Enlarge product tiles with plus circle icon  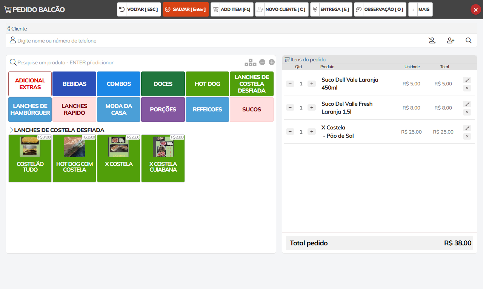pyautogui.click(x=272, y=62)
